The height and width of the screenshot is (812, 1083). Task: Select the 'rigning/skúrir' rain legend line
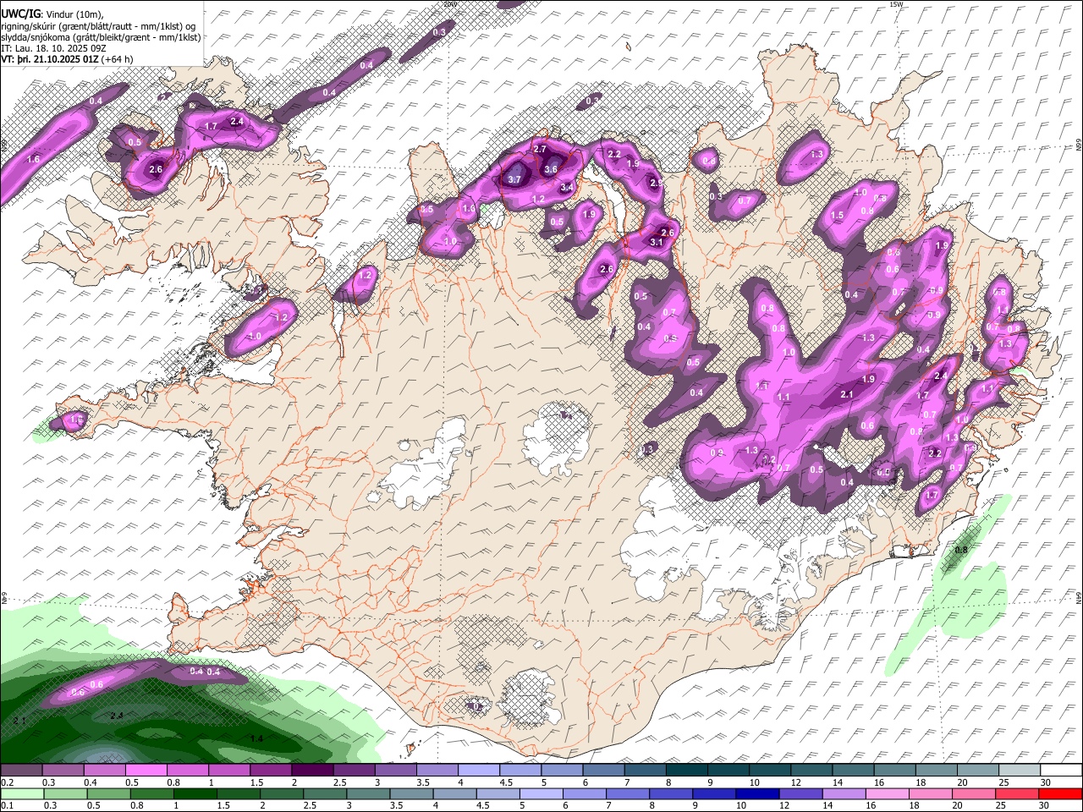[99, 26]
